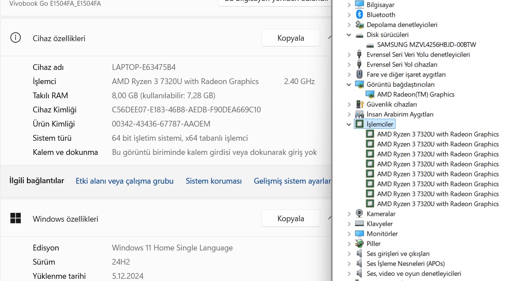This screenshot has width=518, height=281.
Task: Click the Piller battery icon
Action: (x=360, y=243)
